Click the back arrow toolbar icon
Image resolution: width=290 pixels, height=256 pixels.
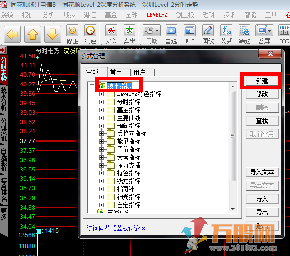(x=12, y=35)
